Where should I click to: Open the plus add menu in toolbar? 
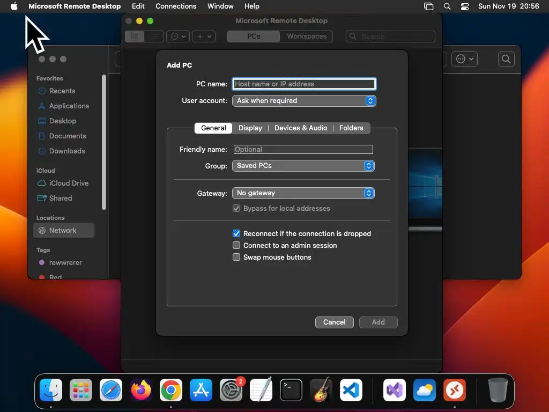(204, 36)
